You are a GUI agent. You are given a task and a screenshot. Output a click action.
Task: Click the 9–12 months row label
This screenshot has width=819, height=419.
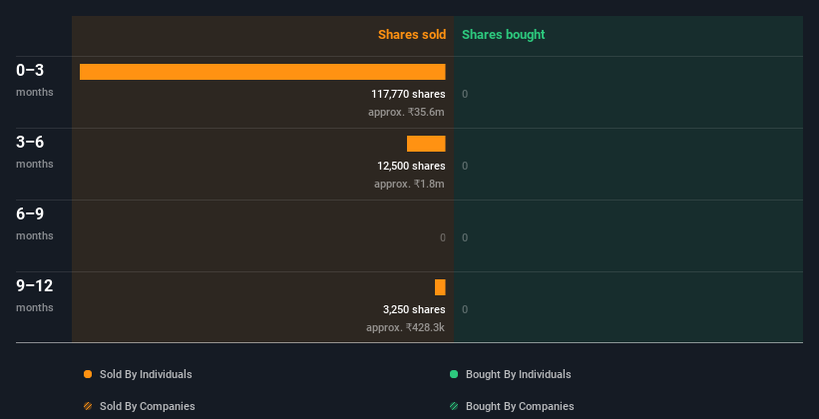coord(35,295)
